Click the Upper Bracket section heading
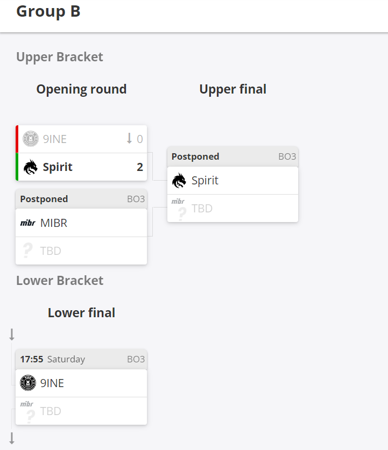Screen dimensions: 388x450 [x=60, y=57]
